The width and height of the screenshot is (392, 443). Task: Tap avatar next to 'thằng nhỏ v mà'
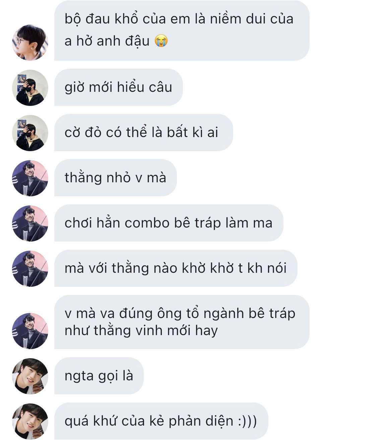click(x=30, y=178)
